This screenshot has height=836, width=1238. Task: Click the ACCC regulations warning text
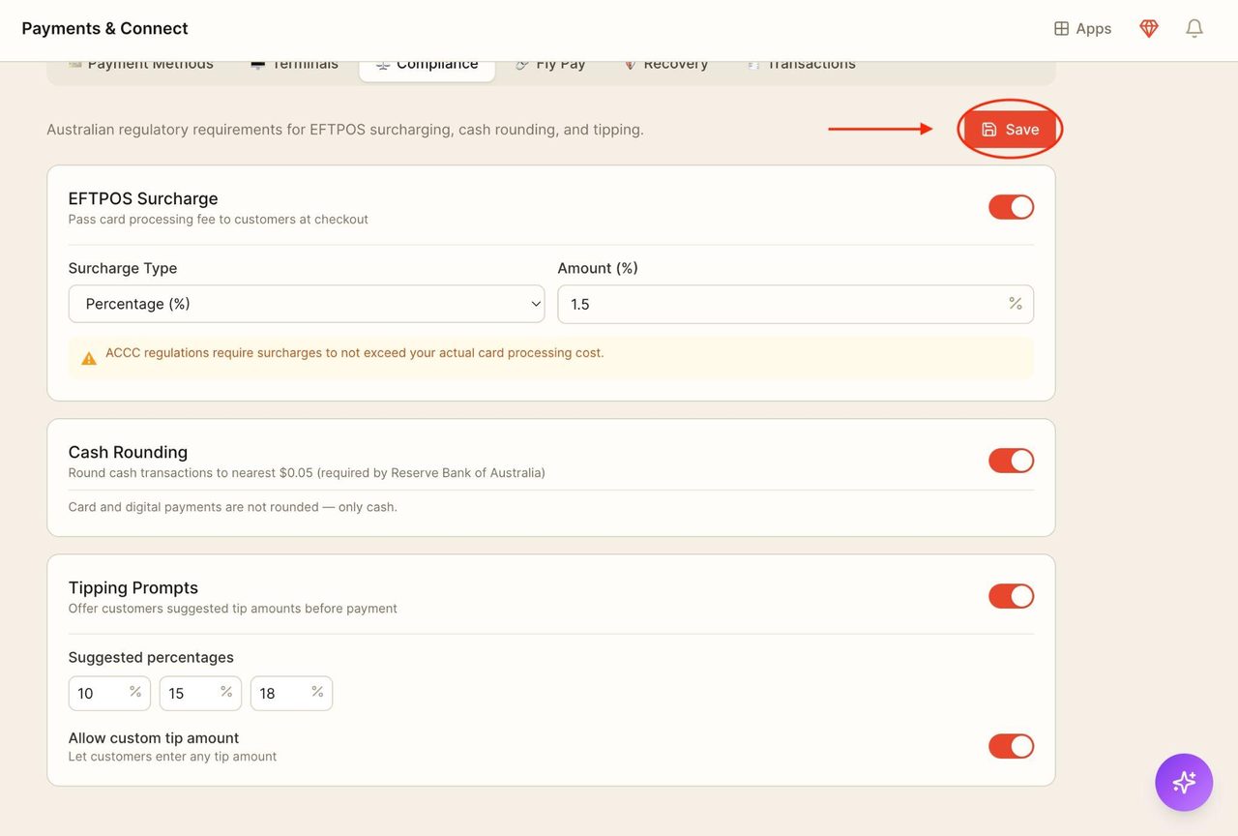point(355,352)
